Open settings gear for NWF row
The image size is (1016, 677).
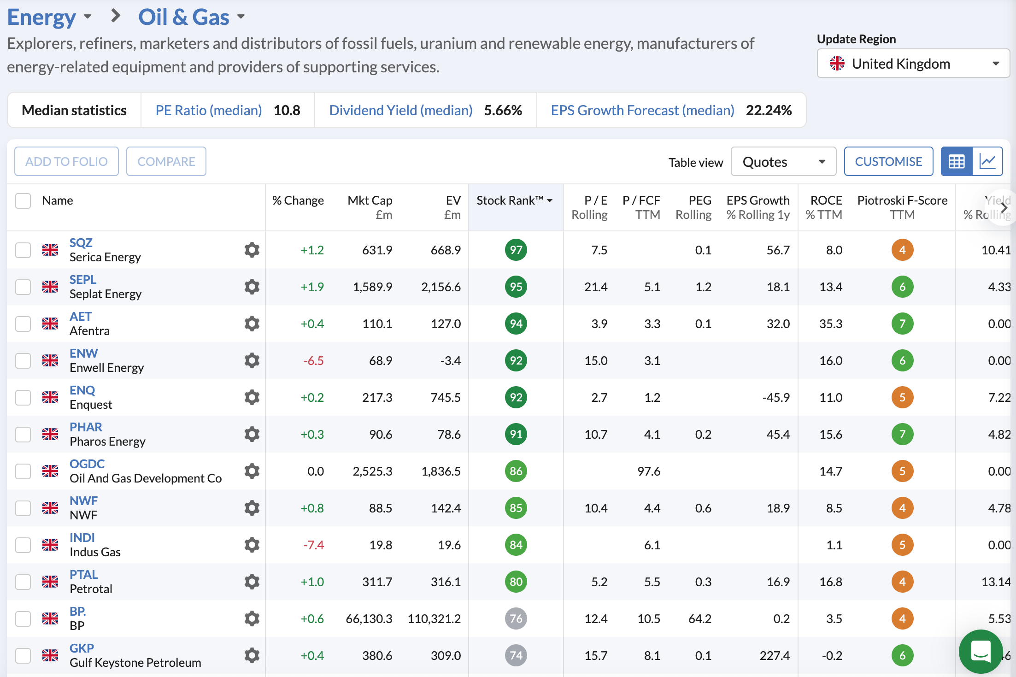click(x=252, y=508)
